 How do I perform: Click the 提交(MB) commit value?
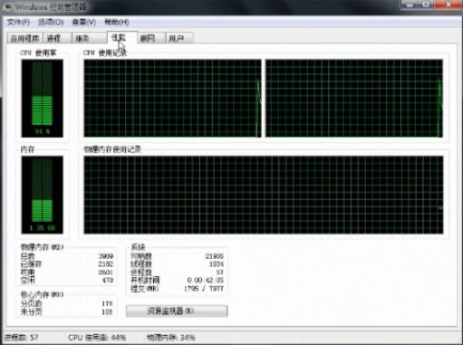tap(204, 289)
